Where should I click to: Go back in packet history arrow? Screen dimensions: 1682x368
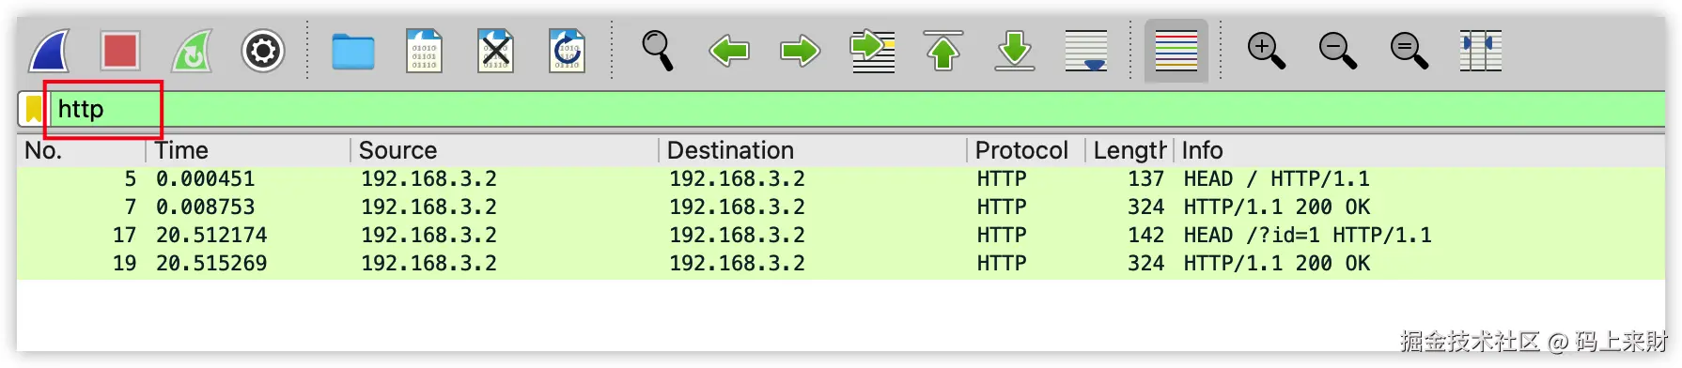729,51
